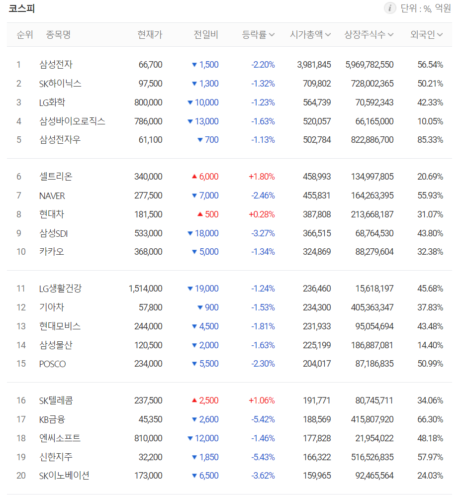Select SK하이닉스 market cap 709,802
This screenshot has height=499, width=465.
(317, 84)
